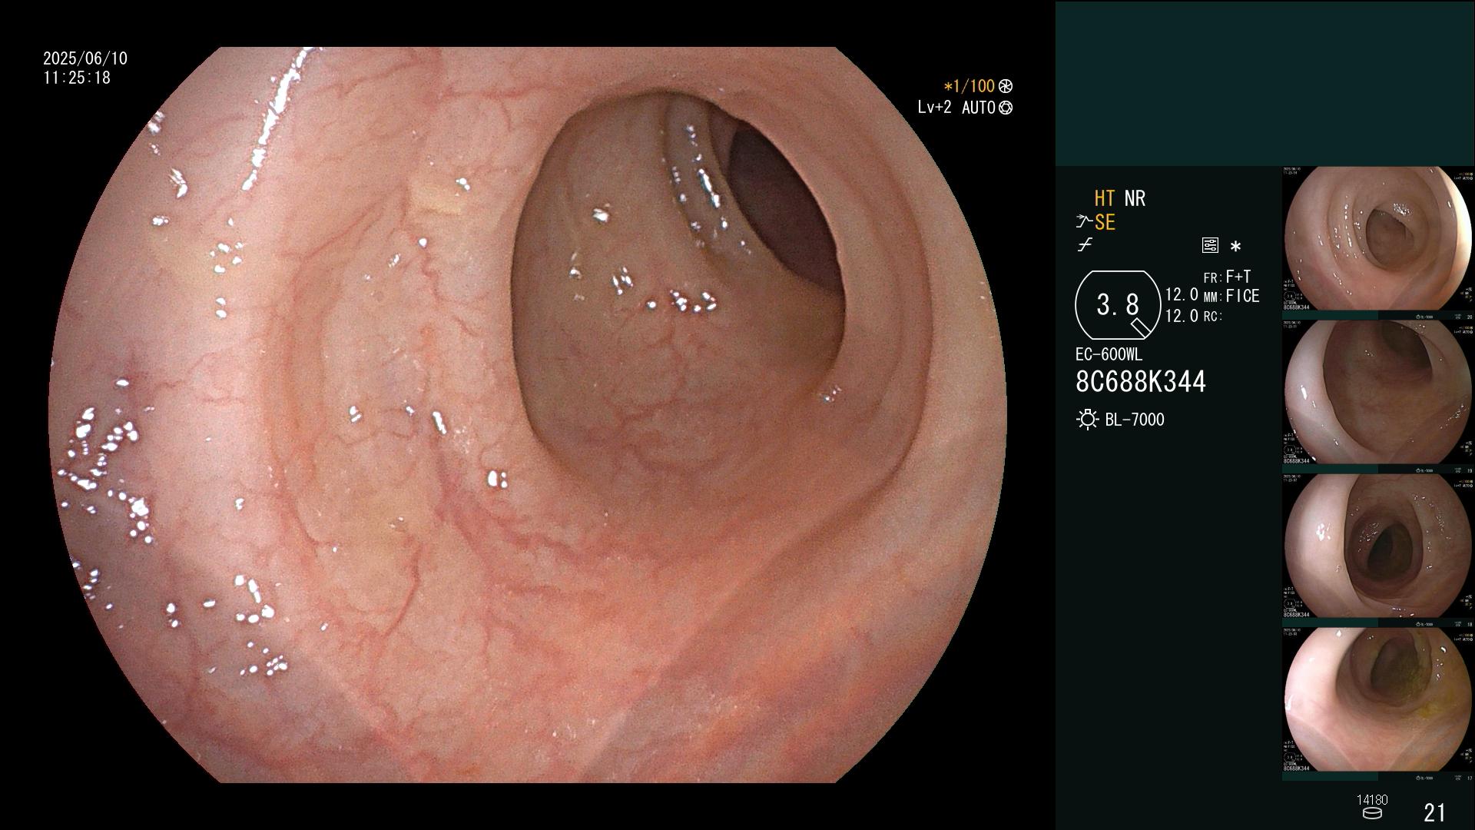Click the *1/100 shutter speed value
This screenshot has height=830, width=1475.
(969, 86)
